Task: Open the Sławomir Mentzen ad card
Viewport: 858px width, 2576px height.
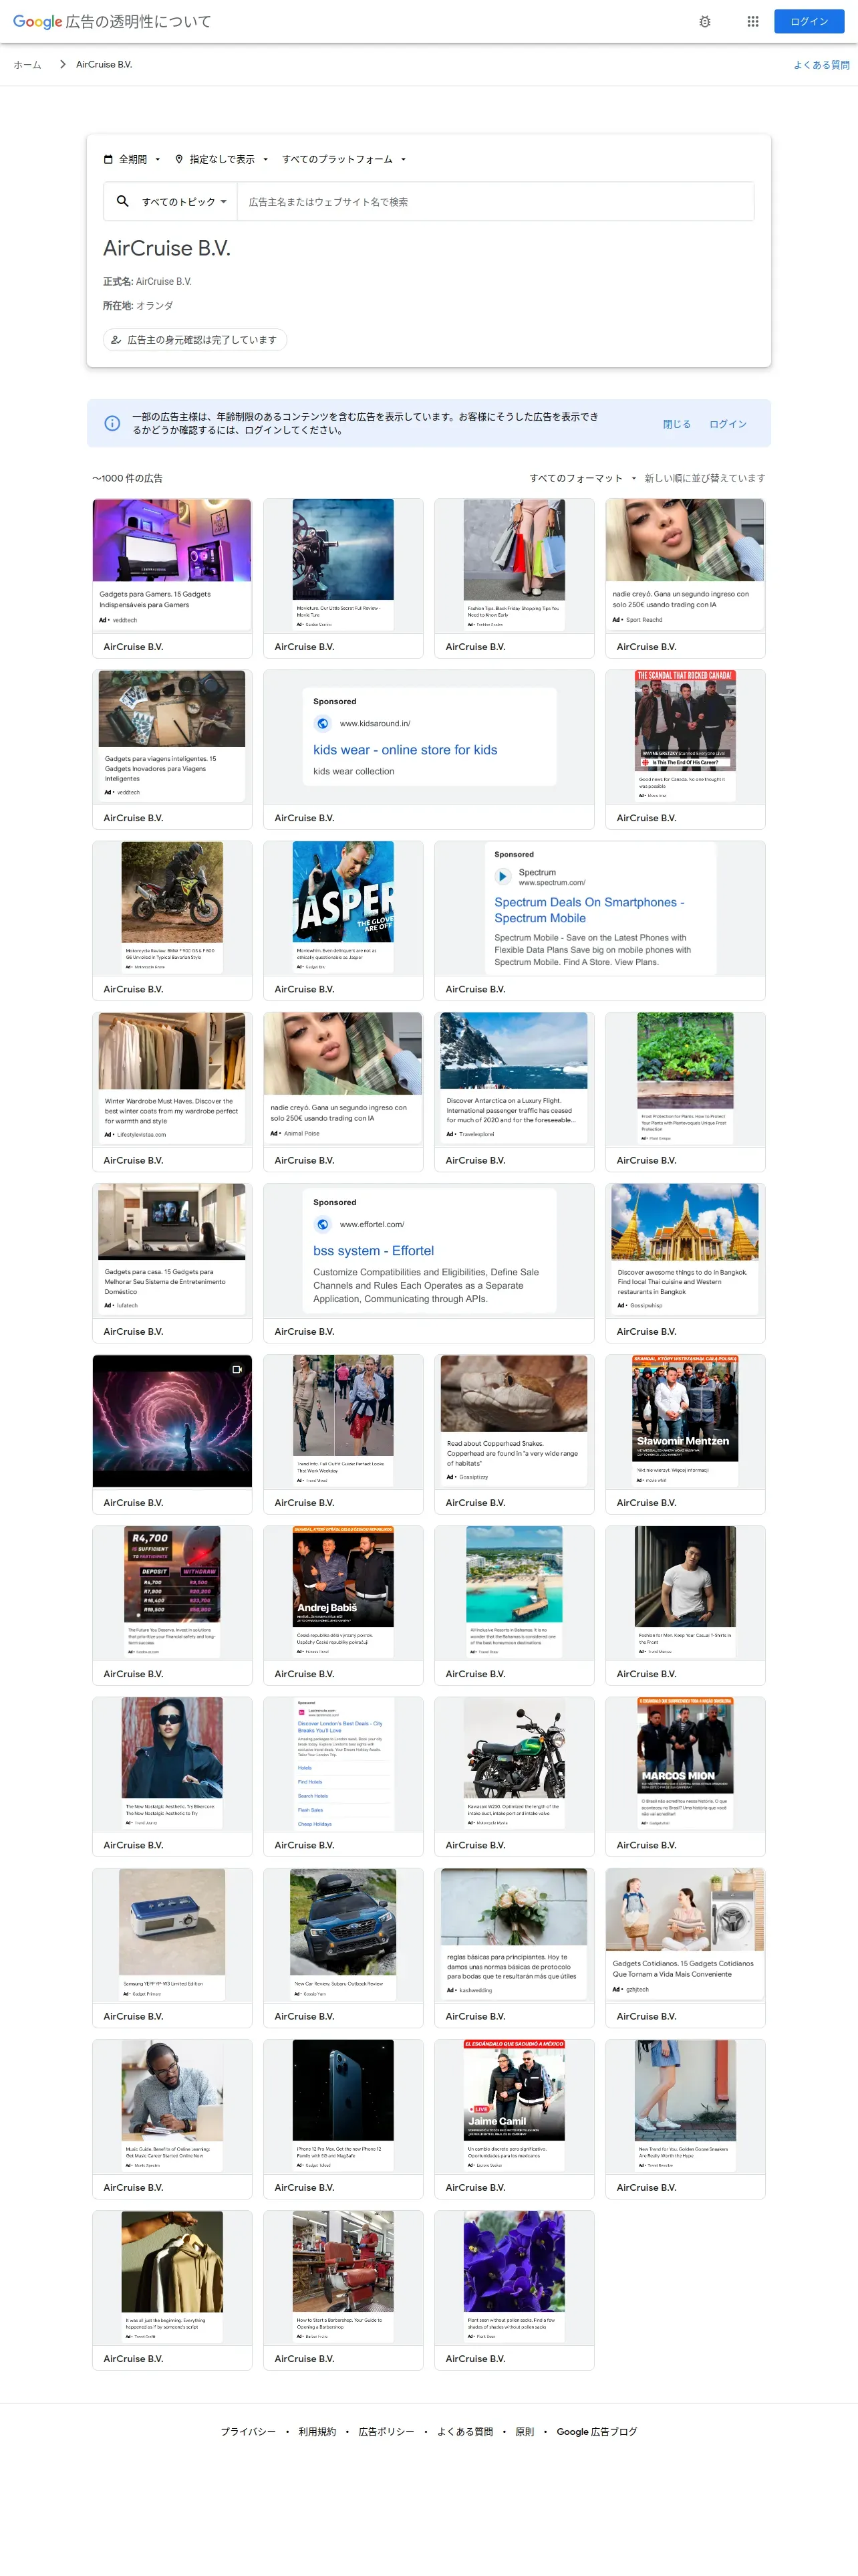Action: [x=685, y=1434]
